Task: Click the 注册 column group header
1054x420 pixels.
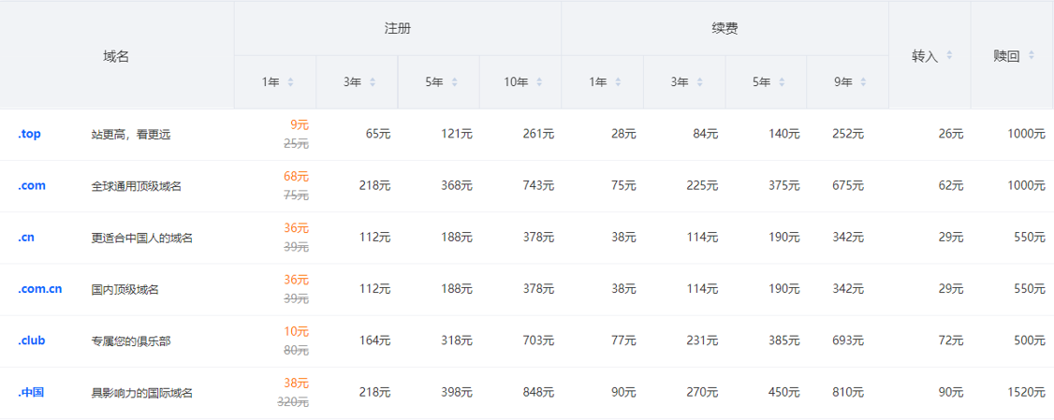Action: point(397,29)
